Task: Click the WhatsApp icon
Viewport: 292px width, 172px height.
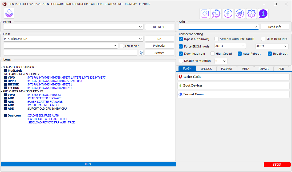Action: pyautogui.click(x=216, y=13)
